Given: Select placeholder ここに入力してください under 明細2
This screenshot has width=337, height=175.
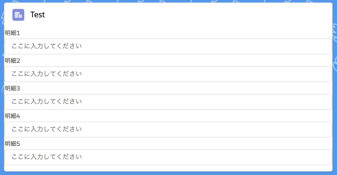Looking at the screenshot, I should pos(47,74).
